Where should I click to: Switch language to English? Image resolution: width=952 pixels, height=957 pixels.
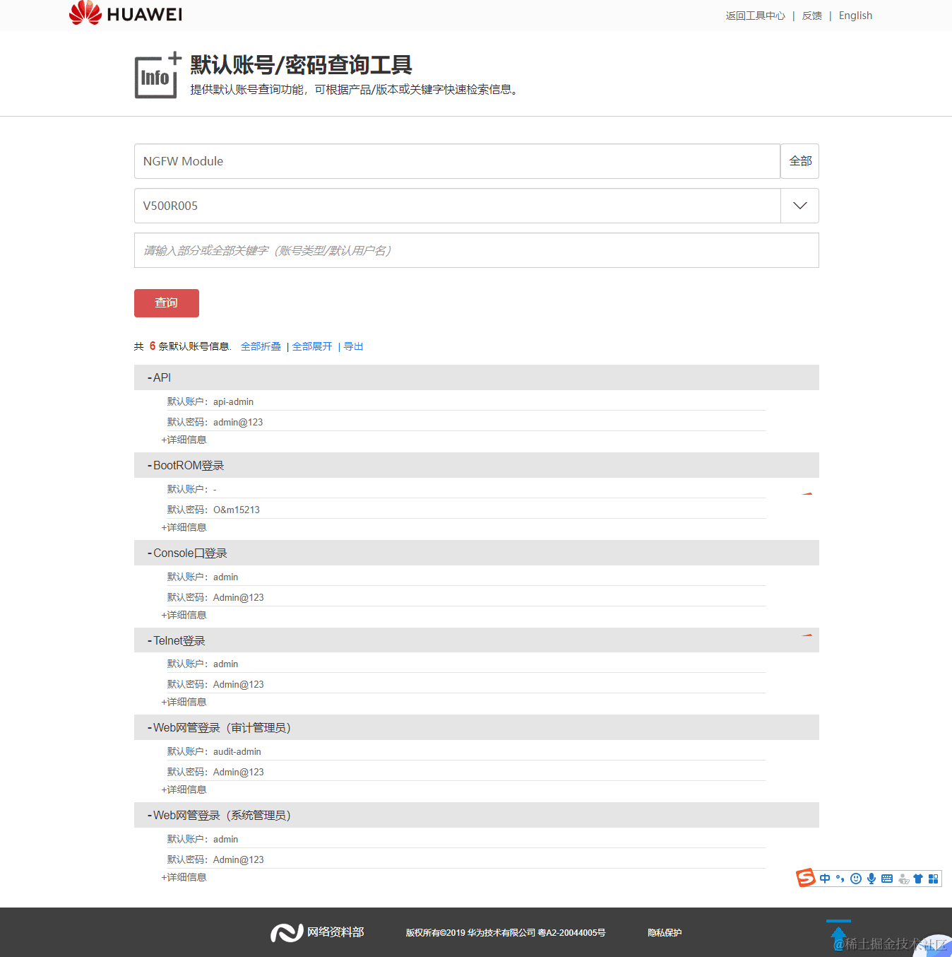(855, 16)
